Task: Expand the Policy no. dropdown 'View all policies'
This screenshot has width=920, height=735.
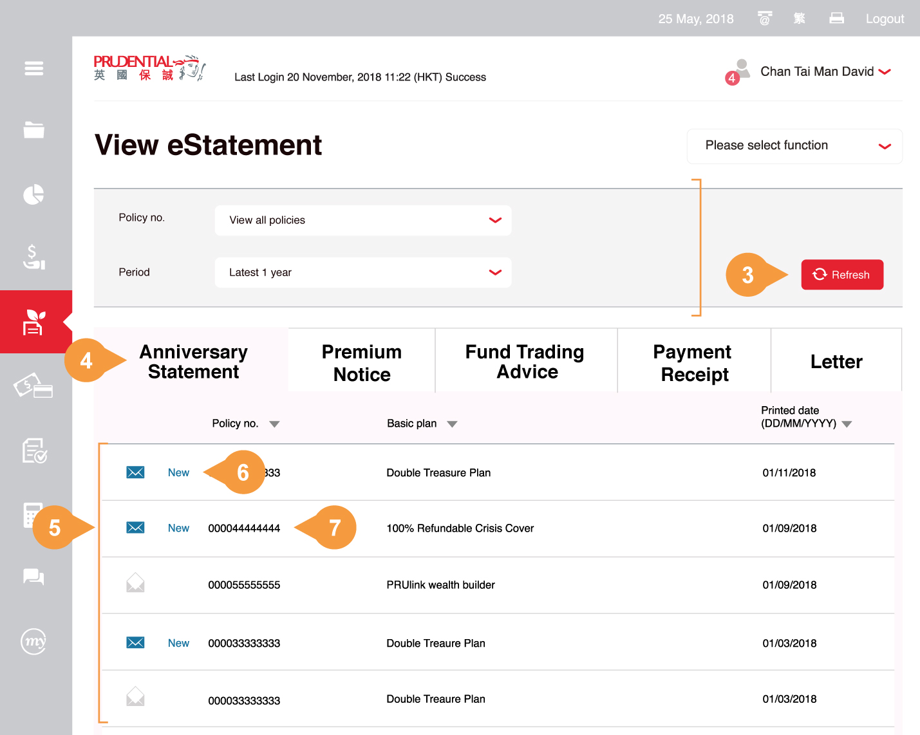Action: [363, 220]
